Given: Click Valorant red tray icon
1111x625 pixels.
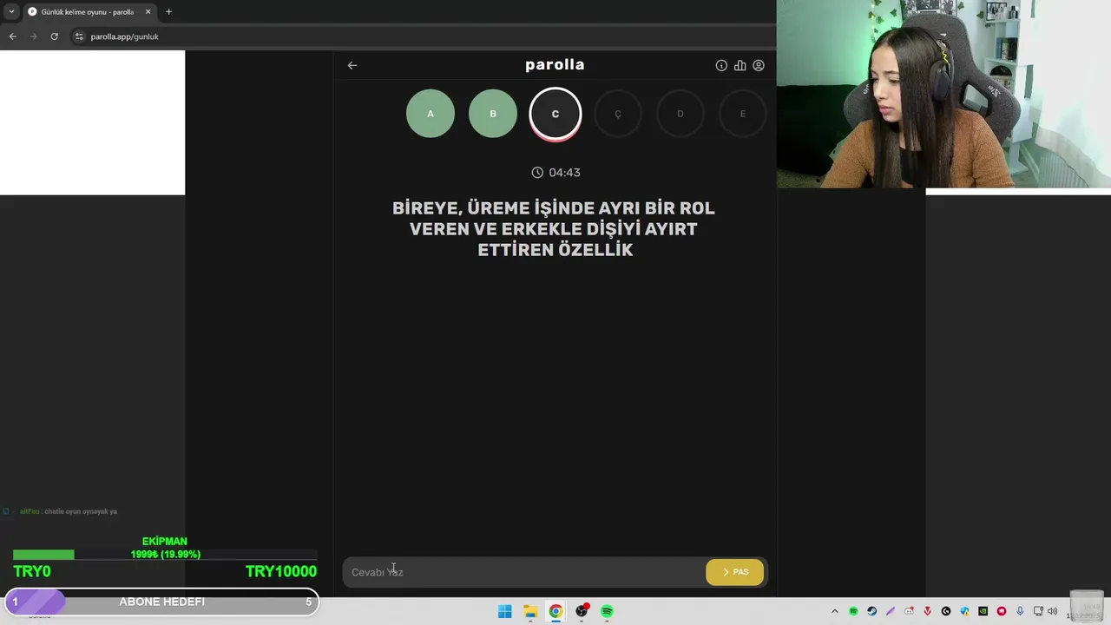Looking at the screenshot, I should coord(927,611).
